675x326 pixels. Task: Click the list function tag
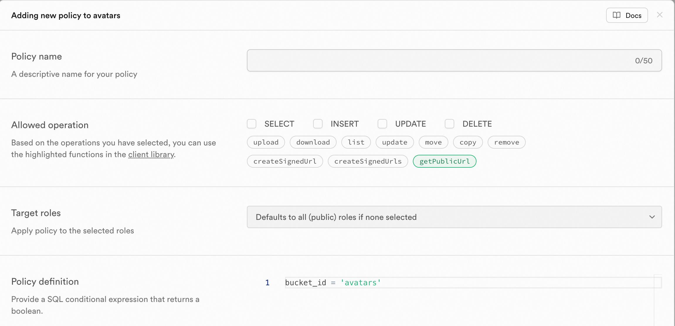356,142
